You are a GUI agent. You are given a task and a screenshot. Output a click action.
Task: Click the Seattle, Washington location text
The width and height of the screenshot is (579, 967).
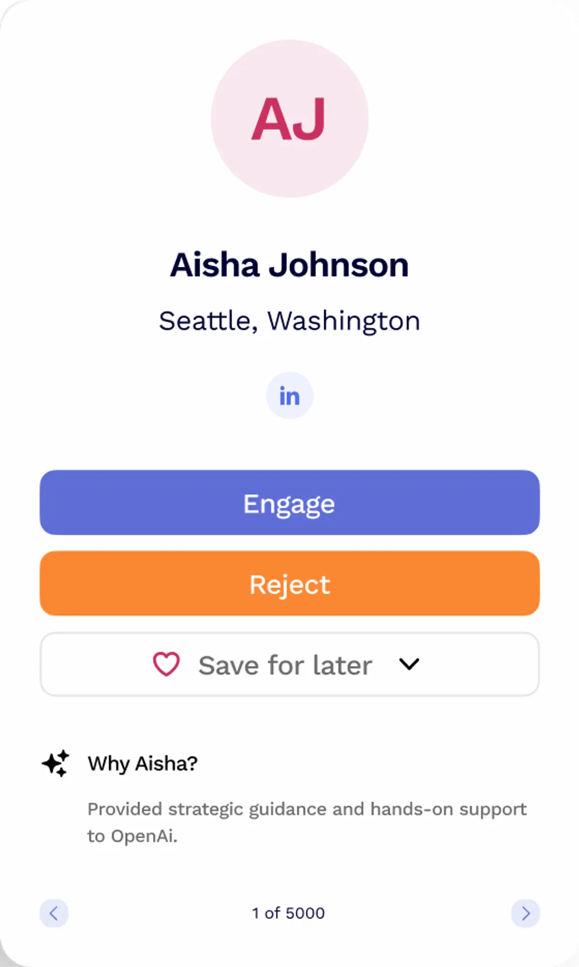click(x=289, y=321)
